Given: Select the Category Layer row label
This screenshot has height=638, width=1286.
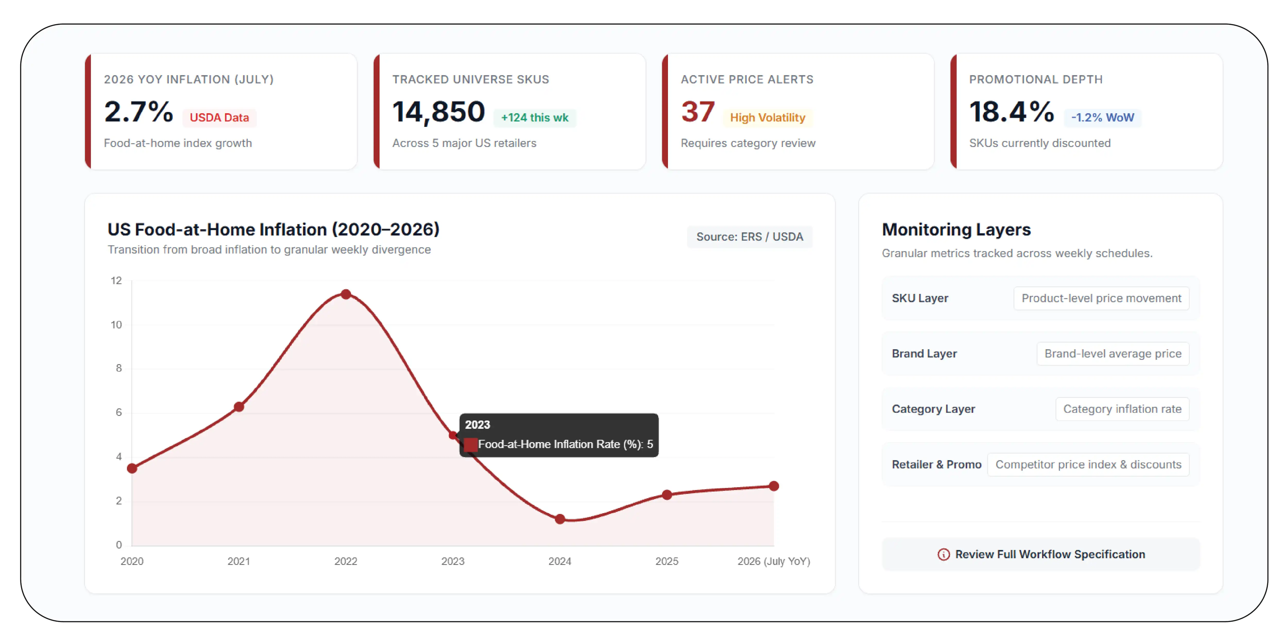Looking at the screenshot, I should [933, 409].
